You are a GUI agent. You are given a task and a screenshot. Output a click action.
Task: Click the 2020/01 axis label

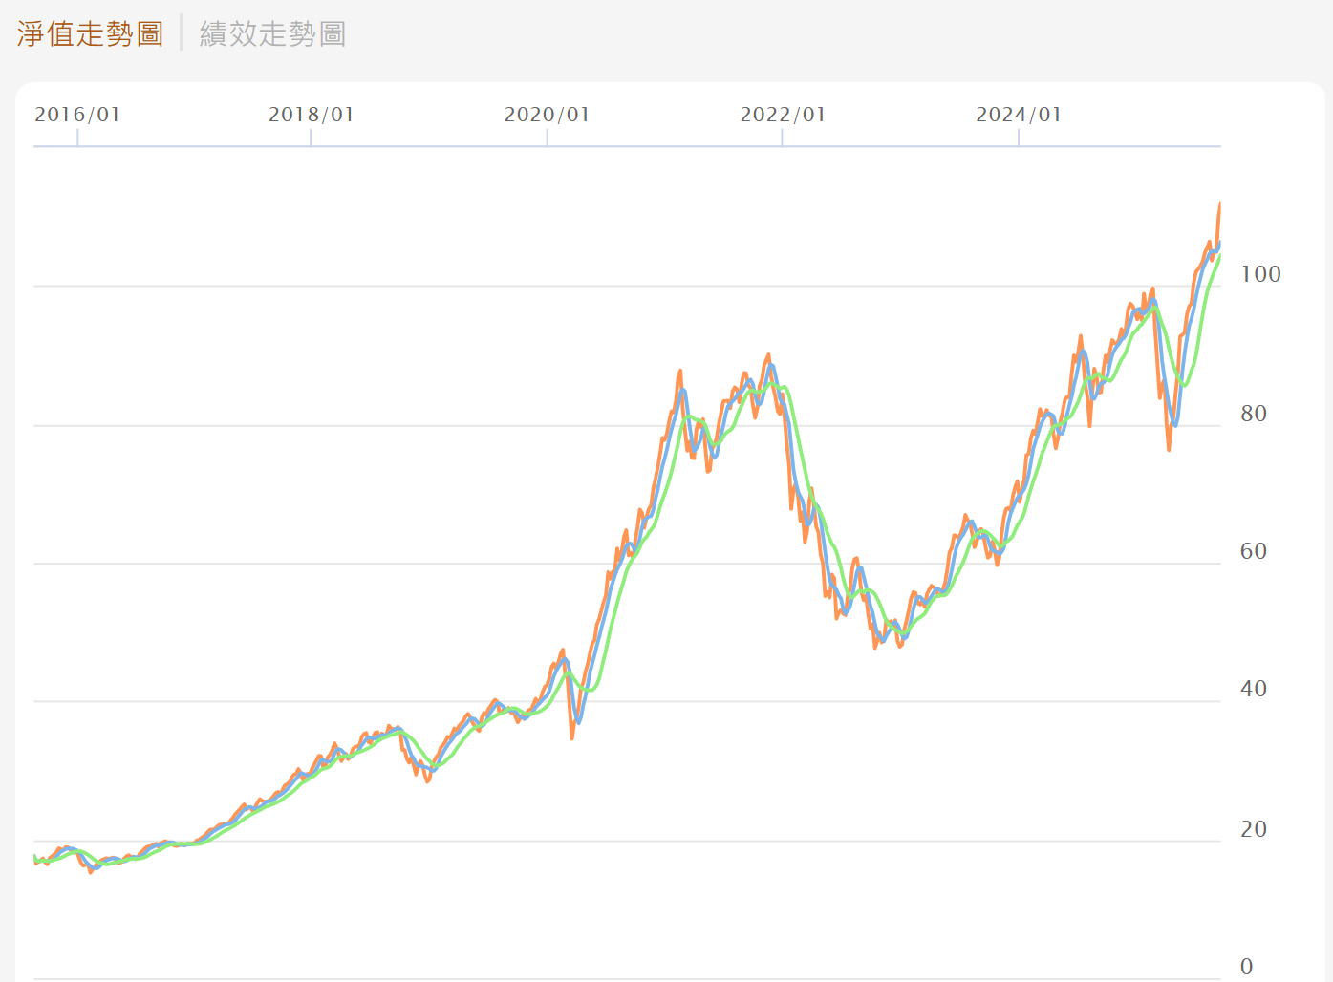coord(547,114)
